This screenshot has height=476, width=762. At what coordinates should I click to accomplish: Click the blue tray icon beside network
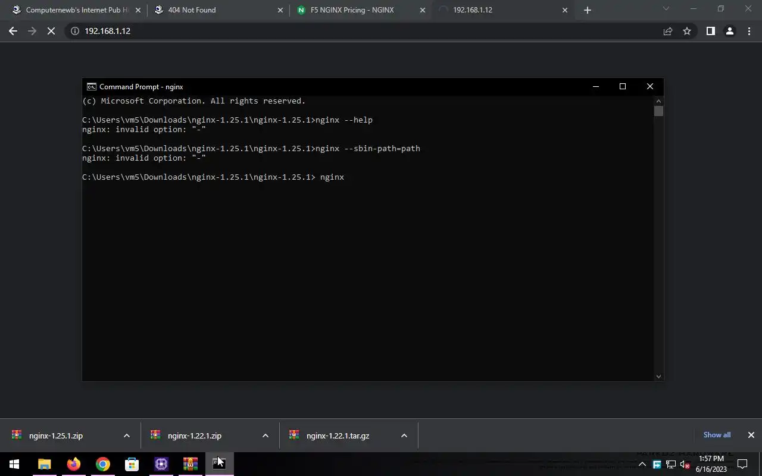coord(657,465)
